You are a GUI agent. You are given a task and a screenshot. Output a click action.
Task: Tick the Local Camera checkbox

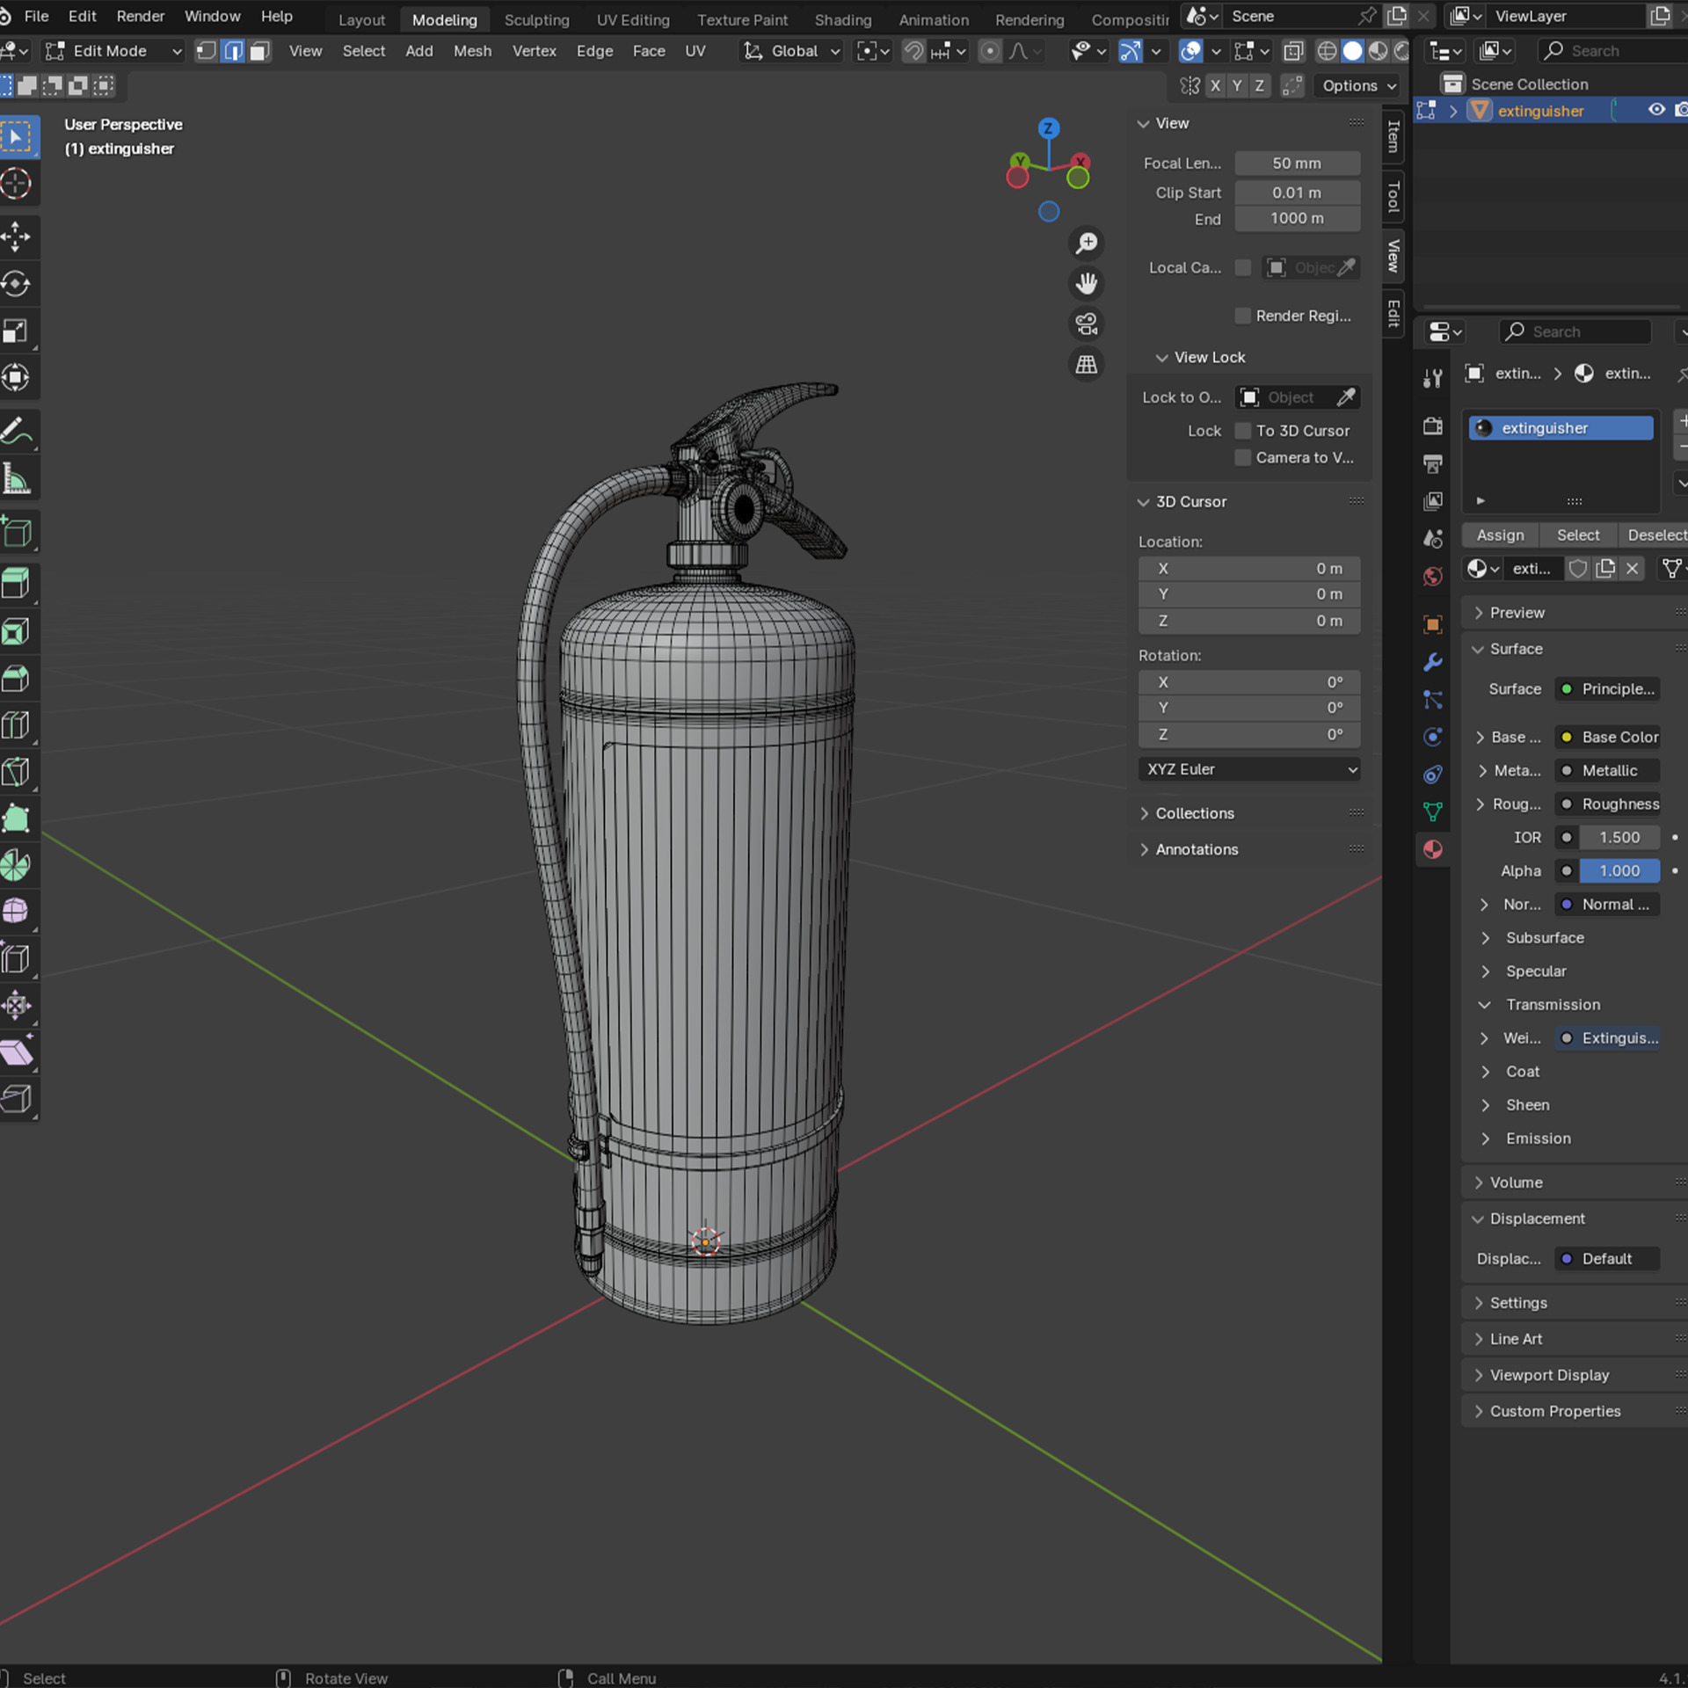(1242, 267)
